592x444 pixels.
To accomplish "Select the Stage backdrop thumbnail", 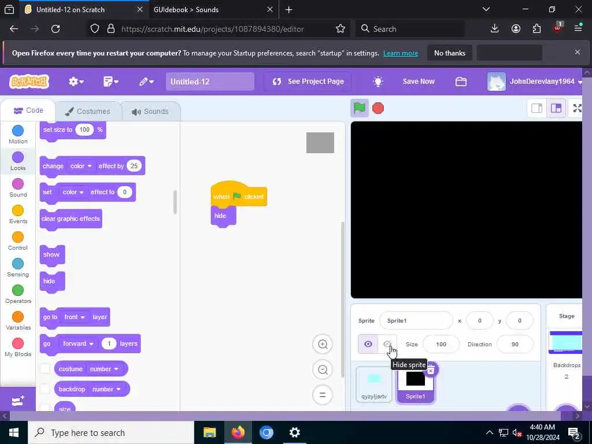I will 565,342.
